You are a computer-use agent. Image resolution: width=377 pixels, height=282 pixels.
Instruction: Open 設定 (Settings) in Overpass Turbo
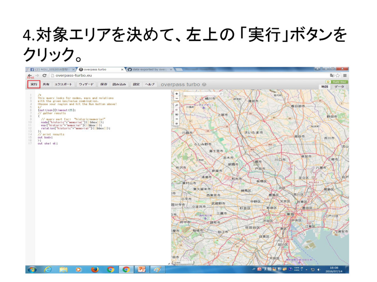(x=136, y=84)
